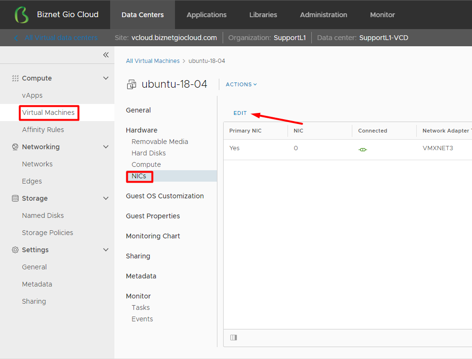Switch to the Applications tab
The width and height of the screenshot is (472, 359).
(x=206, y=15)
